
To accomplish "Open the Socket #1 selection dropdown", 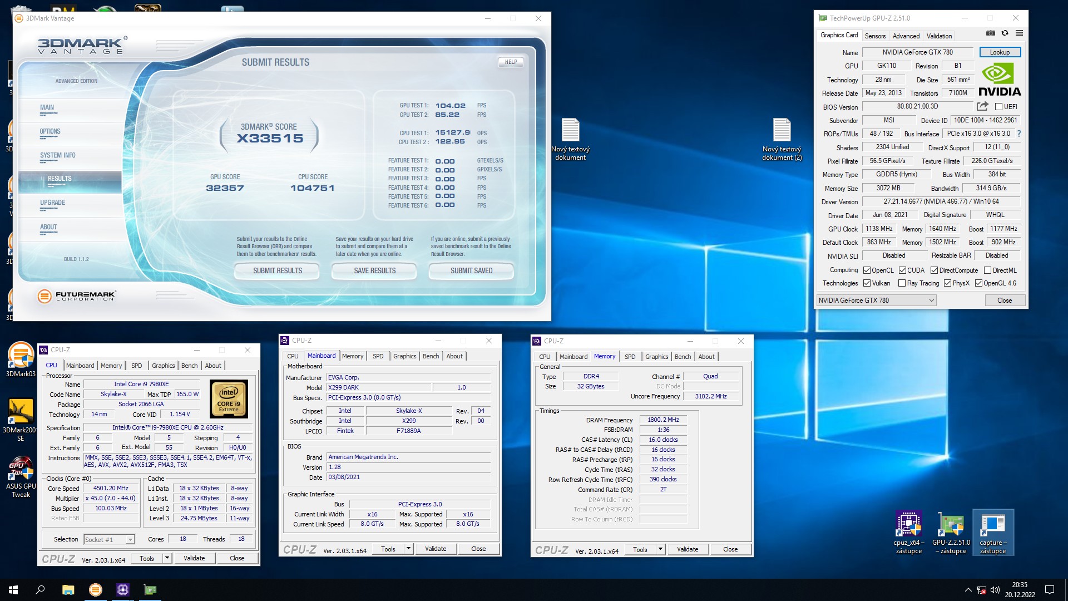I will pos(109,540).
